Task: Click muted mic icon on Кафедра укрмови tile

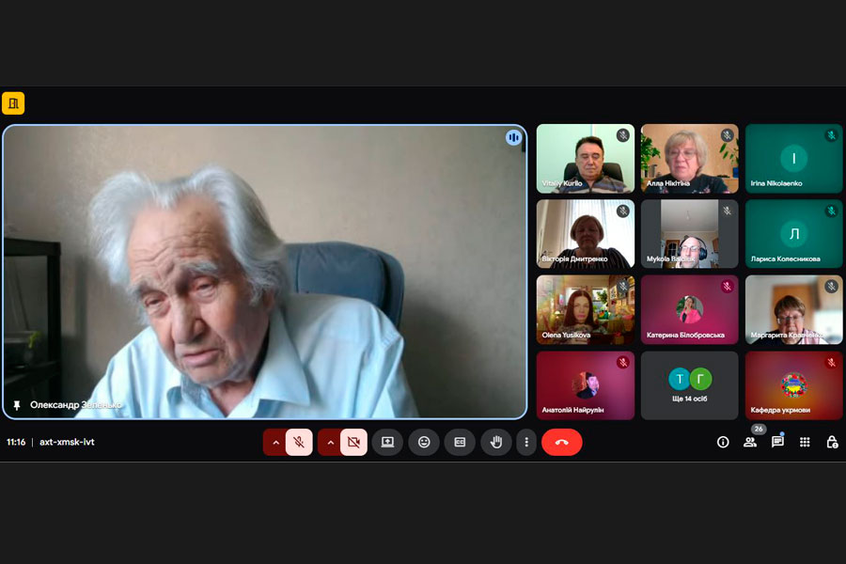Action: click(x=832, y=363)
